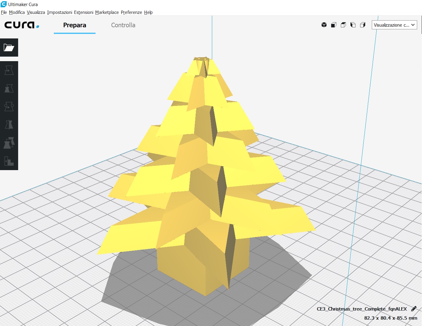
Task: Open the Estensioni menu
Action: (x=84, y=12)
